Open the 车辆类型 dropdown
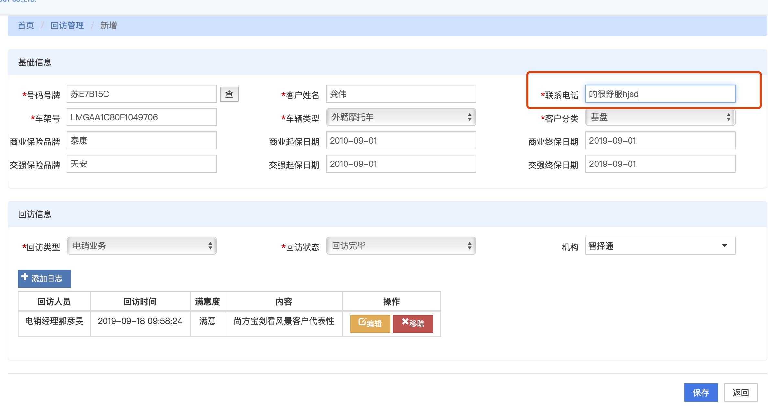The width and height of the screenshot is (768, 408). click(x=400, y=117)
